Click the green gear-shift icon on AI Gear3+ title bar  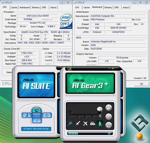(70, 68)
